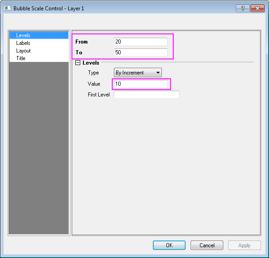
Task: Click the First Level input field
Action: 146,95
